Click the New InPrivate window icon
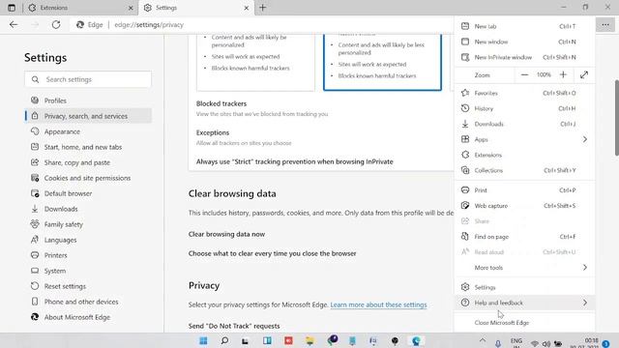This screenshot has height=348, width=619. (465, 57)
